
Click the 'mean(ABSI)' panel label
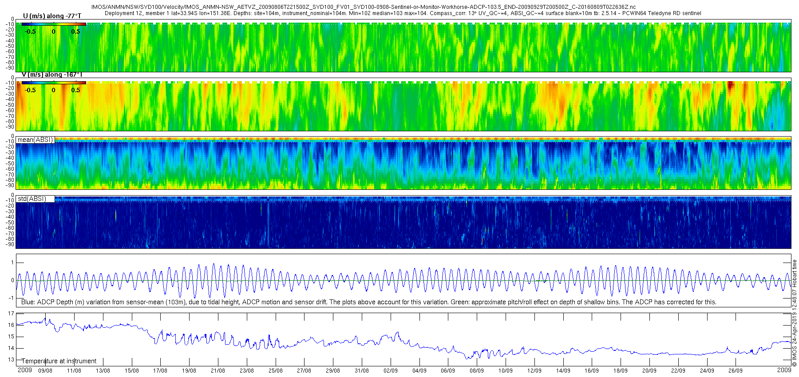(x=35, y=140)
